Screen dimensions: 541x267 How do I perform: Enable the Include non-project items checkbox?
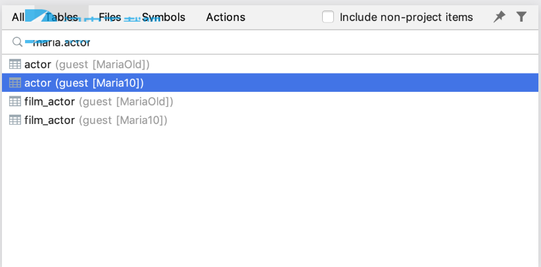[x=328, y=17]
